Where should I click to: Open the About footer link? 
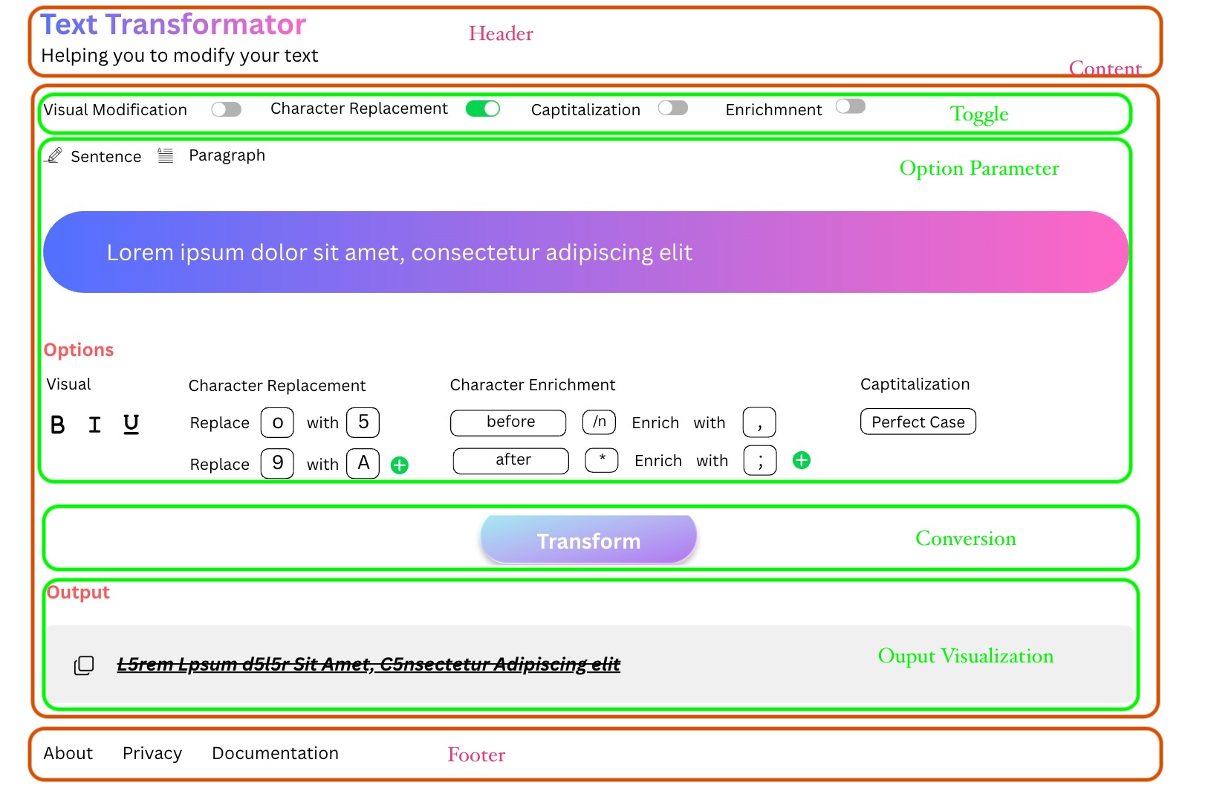click(68, 753)
